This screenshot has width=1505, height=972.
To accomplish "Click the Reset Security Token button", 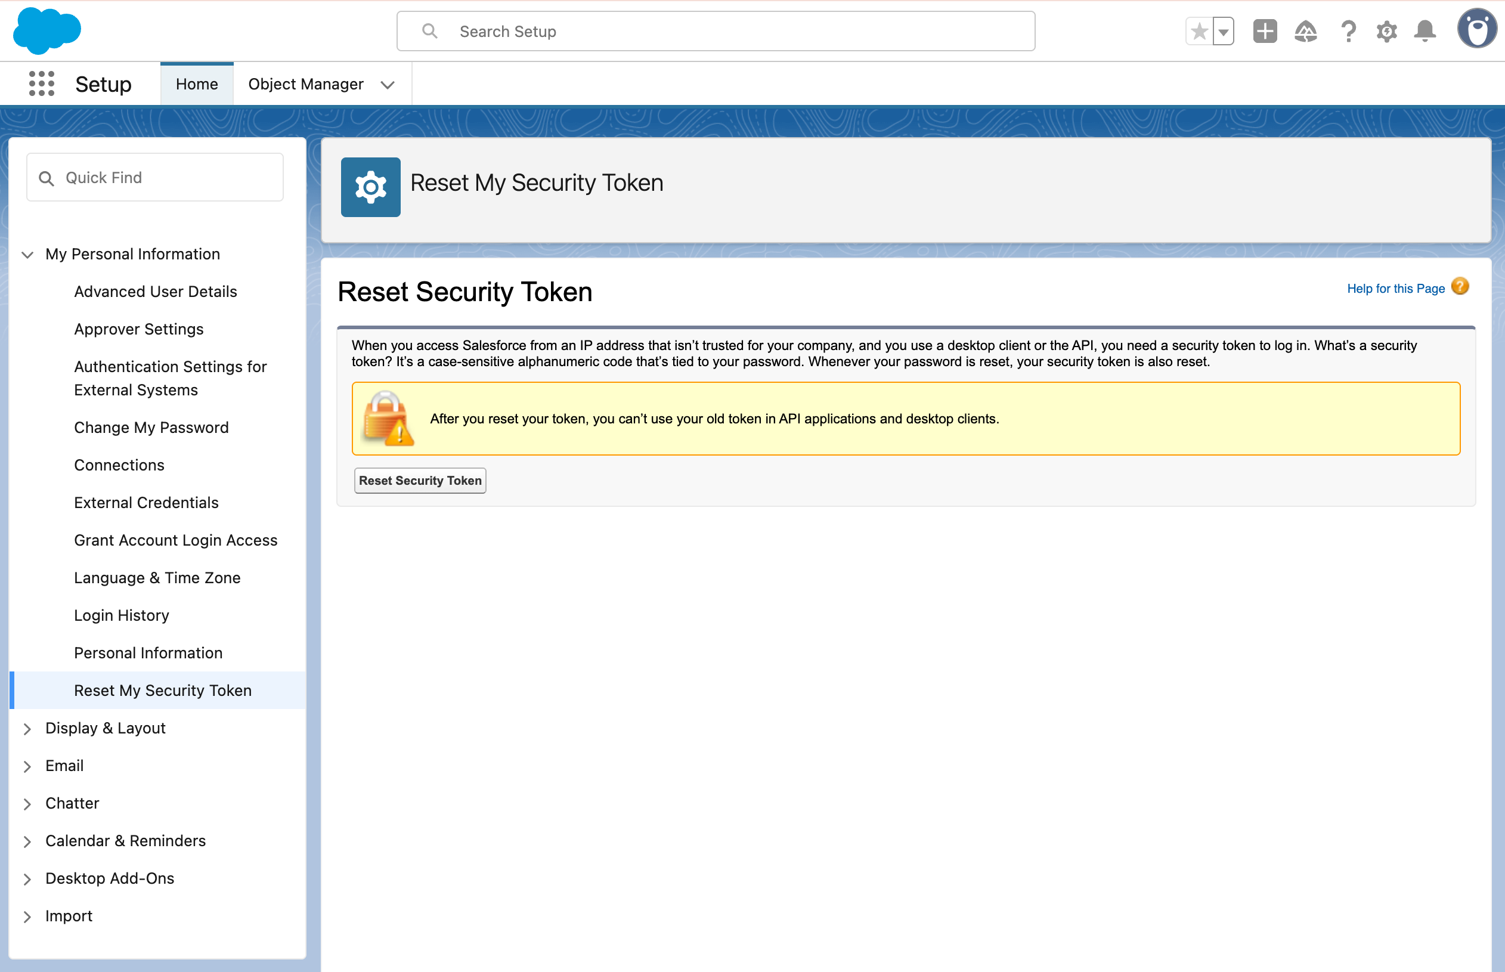I will tap(420, 480).
